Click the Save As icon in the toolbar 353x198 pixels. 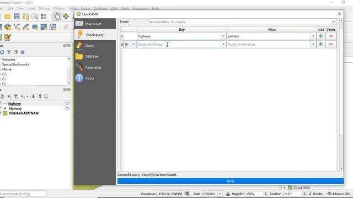click(x=26, y=16)
